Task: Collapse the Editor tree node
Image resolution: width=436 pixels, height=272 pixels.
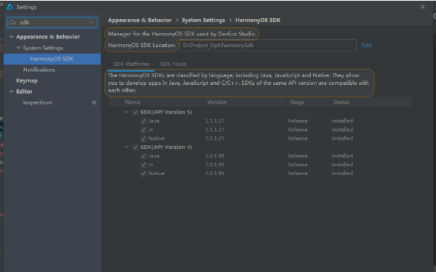Action: [11, 92]
